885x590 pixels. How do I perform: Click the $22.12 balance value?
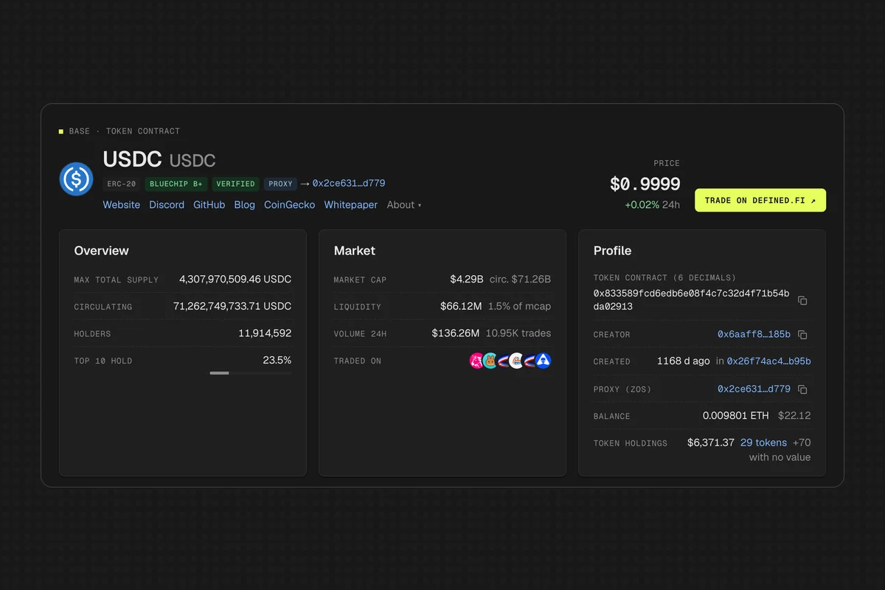(794, 416)
